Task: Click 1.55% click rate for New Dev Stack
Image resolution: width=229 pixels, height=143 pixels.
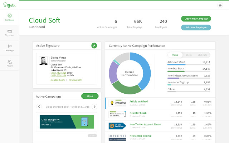Action: [208, 113]
